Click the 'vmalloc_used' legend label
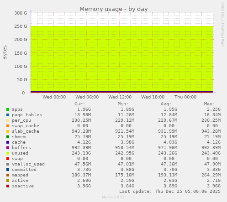The image size is (227, 202). click(28, 164)
